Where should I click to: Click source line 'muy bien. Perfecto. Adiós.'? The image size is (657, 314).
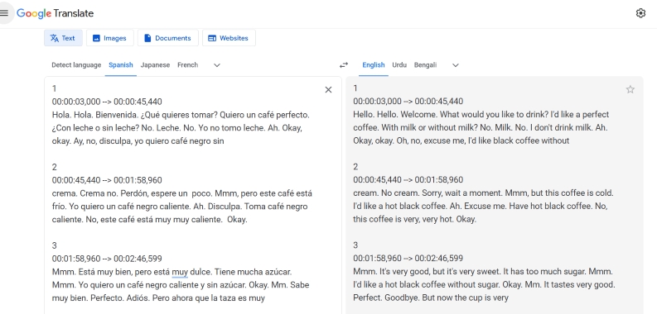158,298
